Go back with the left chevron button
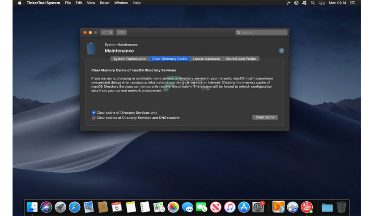This screenshot has height=216, width=374. [x=104, y=33]
